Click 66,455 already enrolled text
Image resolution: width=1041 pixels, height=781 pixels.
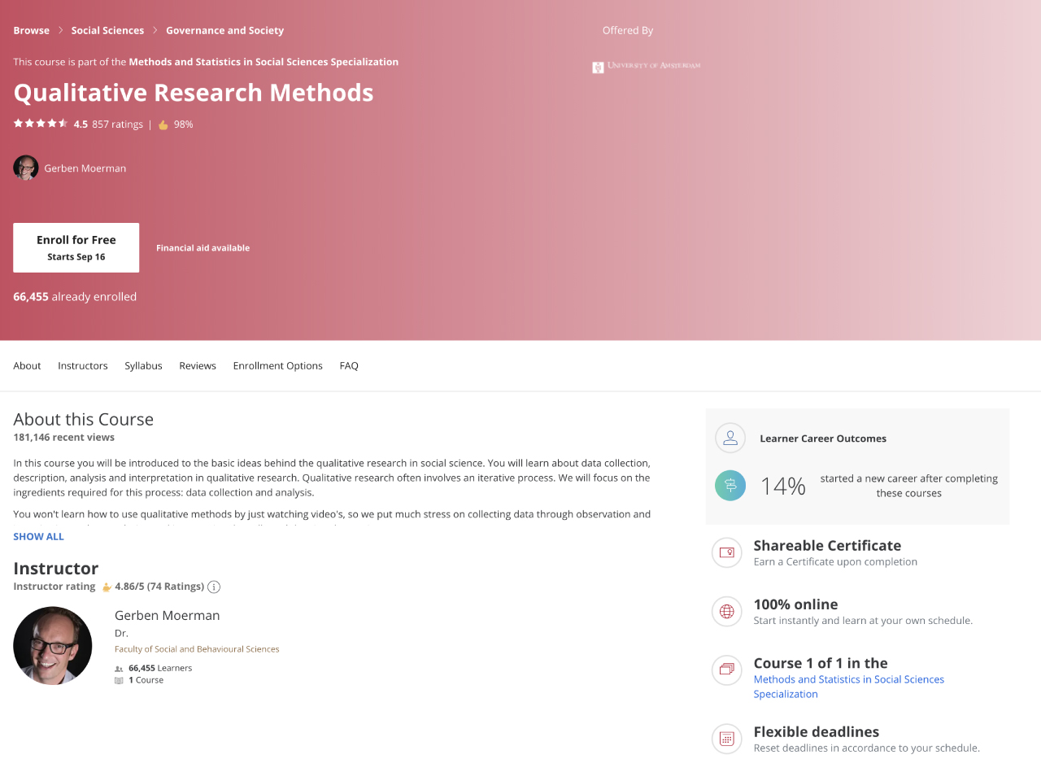(x=75, y=297)
